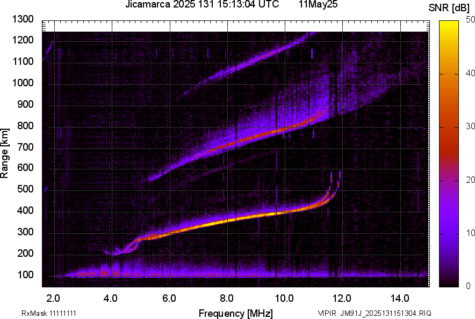Click the 'RxMask 11111111' footer text
Image resolution: width=475 pixels, height=319 pixels.
pyautogui.click(x=49, y=313)
